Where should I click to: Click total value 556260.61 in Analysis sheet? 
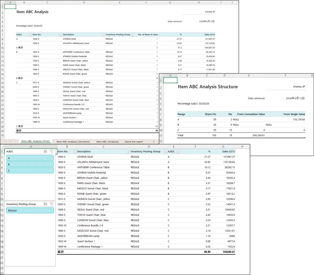229,252
